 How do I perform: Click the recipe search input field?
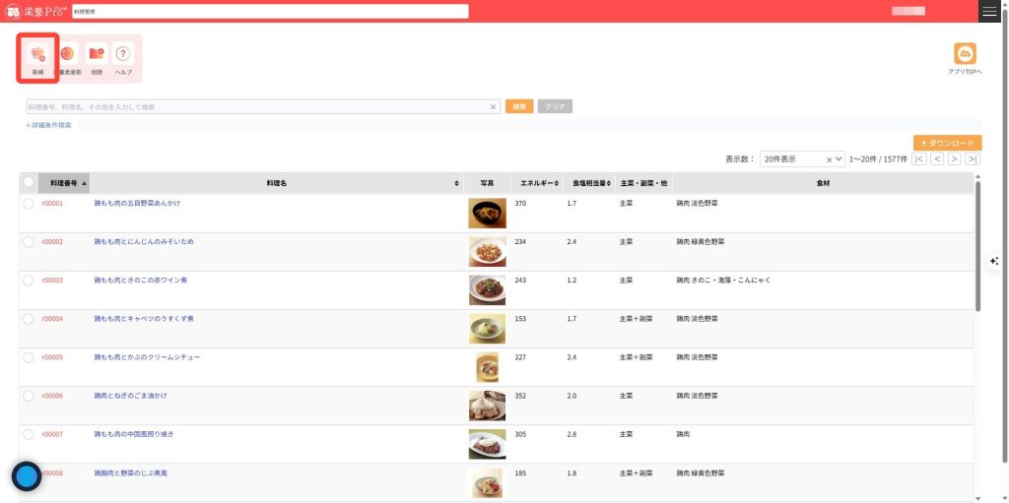(x=256, y=106)
